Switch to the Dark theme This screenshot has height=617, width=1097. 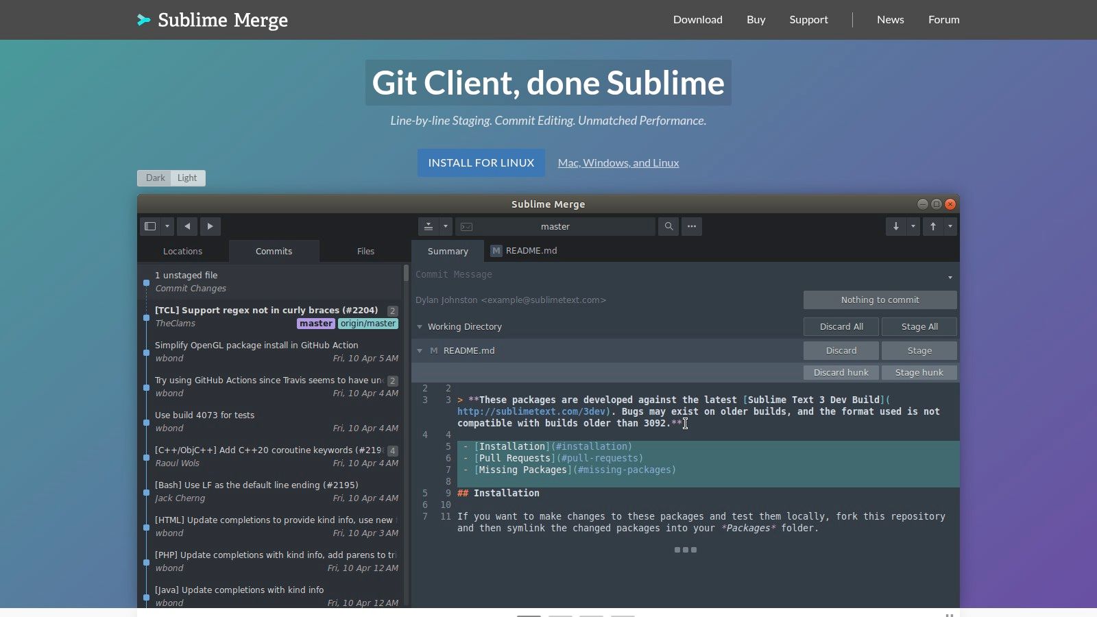click(x=155, y=178)
